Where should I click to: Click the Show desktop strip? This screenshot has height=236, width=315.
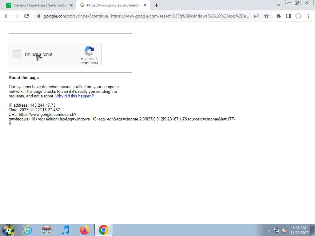[x=313, y=230]
